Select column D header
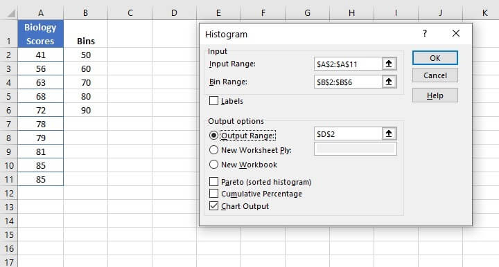Screen dimensions: 499x267 coord(174,13)
